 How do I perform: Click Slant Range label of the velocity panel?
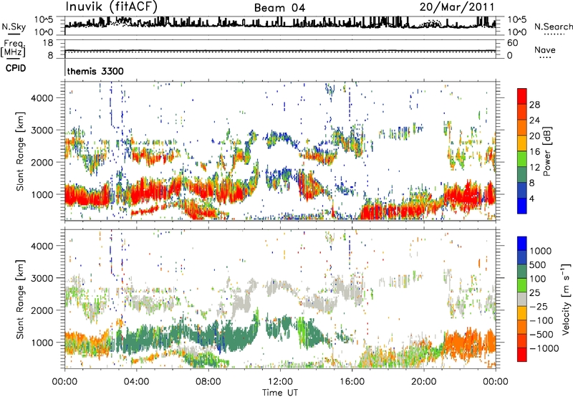[x=20, y=299]
